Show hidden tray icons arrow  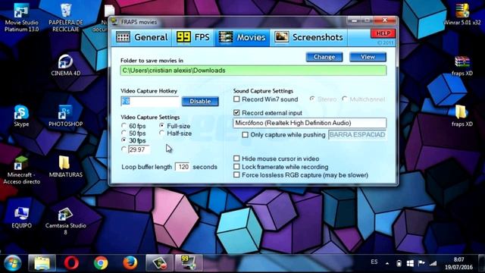[x=387, y=263]
